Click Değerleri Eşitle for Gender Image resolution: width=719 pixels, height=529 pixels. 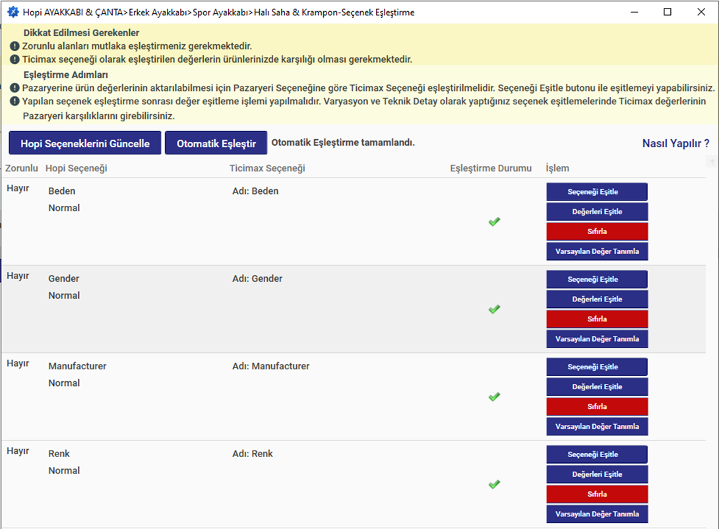[596, 299]
